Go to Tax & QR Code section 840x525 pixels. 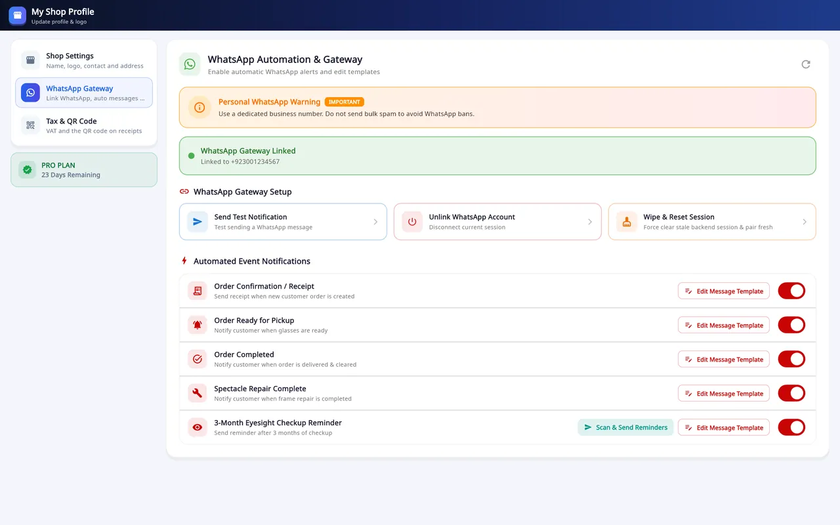coord(84,125)
